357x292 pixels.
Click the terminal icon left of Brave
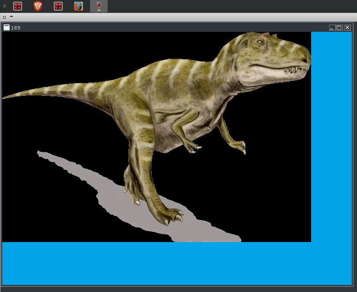click(18, 6)
